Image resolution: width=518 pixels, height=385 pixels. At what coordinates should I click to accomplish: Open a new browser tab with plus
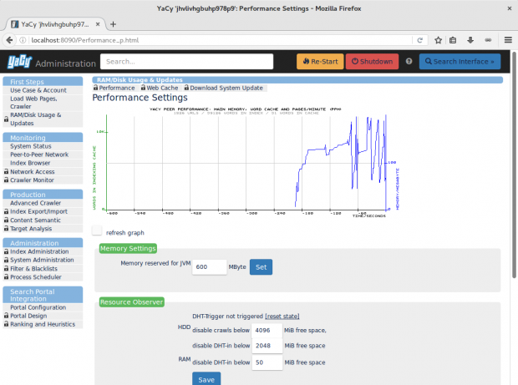pyautogui.click(x=114, y=24)
